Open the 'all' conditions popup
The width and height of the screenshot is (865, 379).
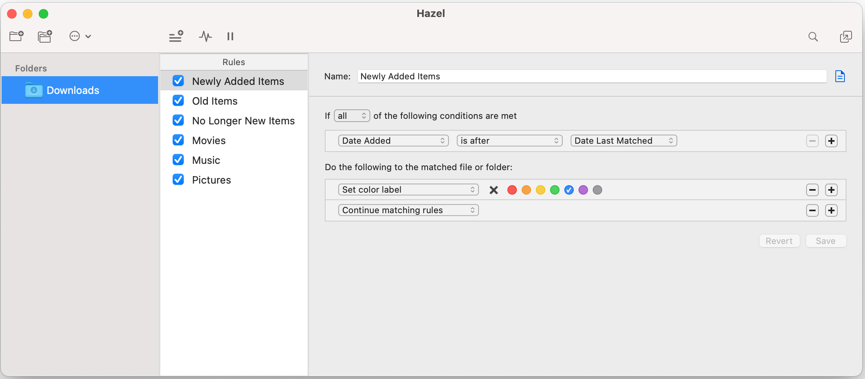tap(352, 116)
